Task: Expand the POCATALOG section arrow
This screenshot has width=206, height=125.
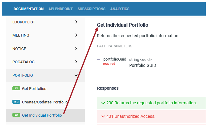Action: [x=76, y=62]
